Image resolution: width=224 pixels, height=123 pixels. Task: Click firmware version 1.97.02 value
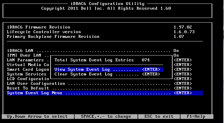coord(183,27)
